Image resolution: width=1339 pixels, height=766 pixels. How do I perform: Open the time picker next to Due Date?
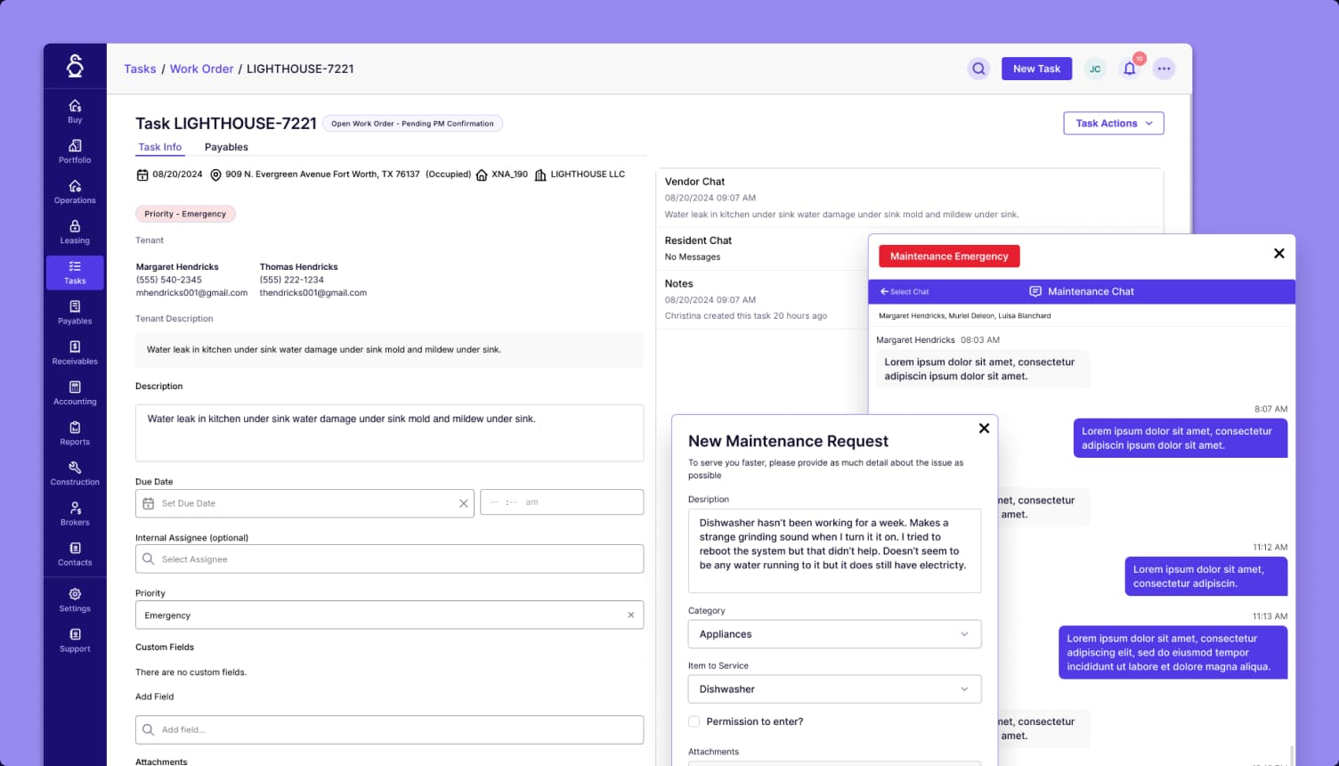[x=562, y=501]
